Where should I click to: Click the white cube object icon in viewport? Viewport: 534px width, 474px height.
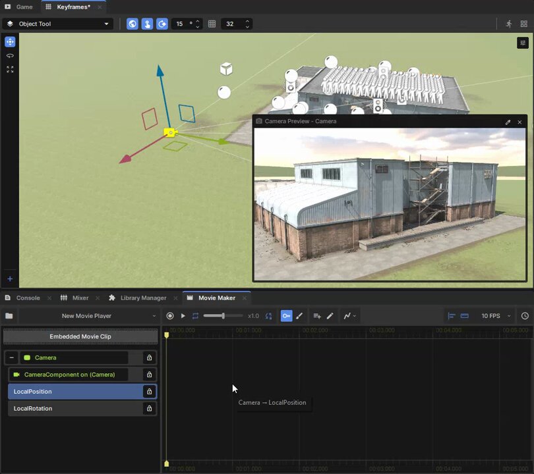[226, 68]
